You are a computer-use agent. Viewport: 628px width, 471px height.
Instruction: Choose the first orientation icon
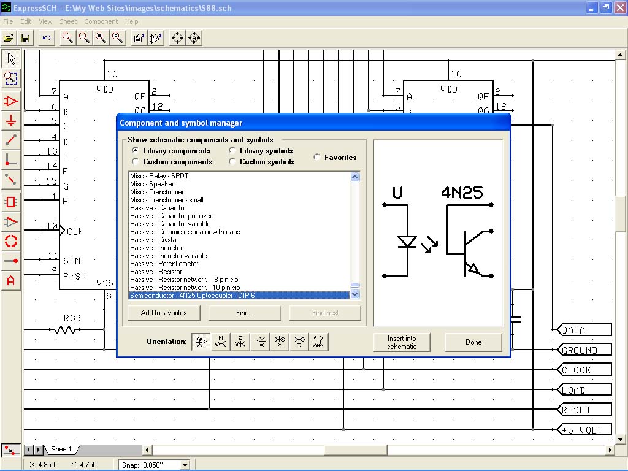tap(201, 342)
